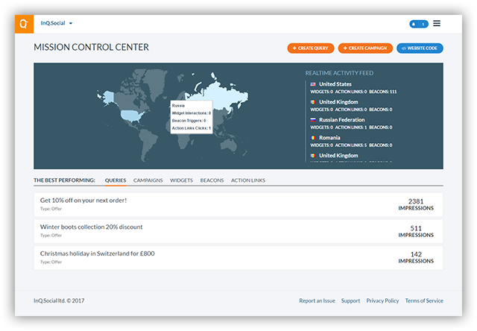This screenshot has height=331, width=477.
Task: Click the first United Kingdom flag icon
Action: [313, 102]
